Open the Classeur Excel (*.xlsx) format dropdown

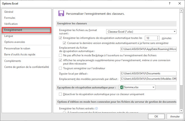[x=141, y=32]
